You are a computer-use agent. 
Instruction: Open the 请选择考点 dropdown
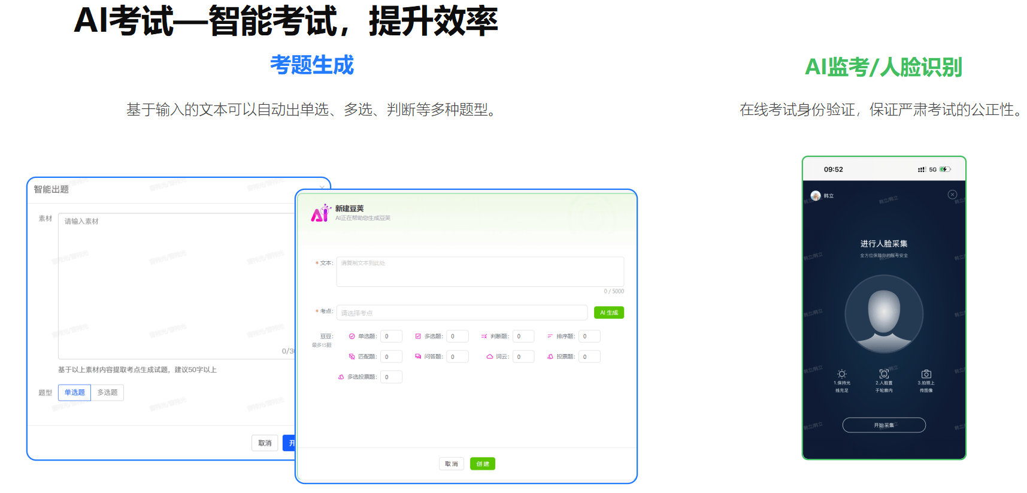click(x=461, y=313)
